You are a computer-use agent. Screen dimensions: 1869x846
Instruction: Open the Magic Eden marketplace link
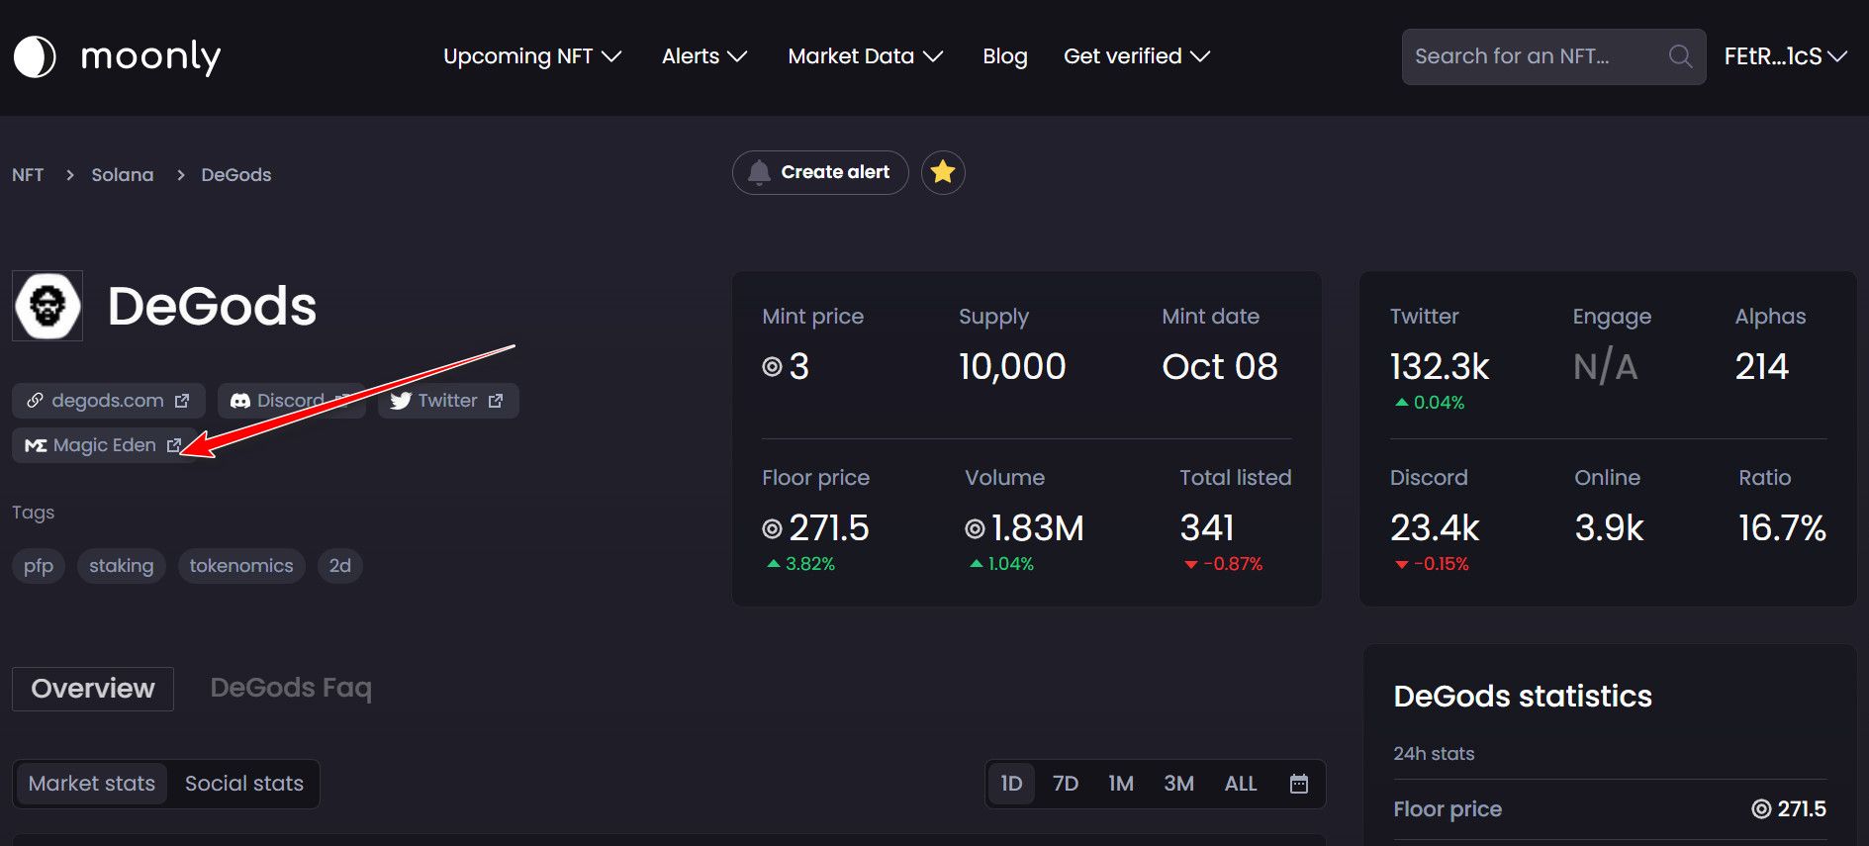pyautogui.click(x=105, y=445)
